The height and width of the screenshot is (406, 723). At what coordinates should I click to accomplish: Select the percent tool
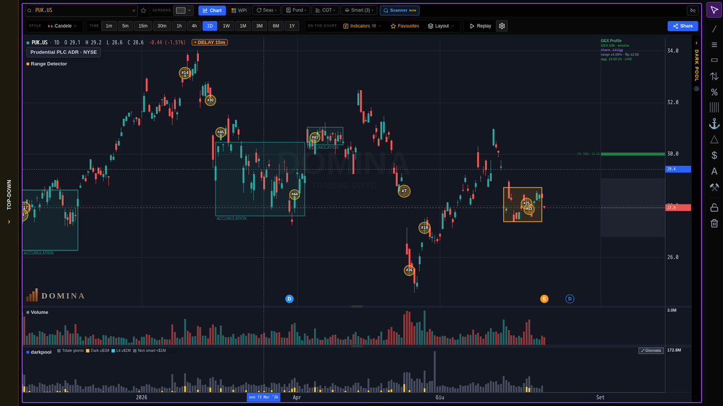(x=714, y=92)
